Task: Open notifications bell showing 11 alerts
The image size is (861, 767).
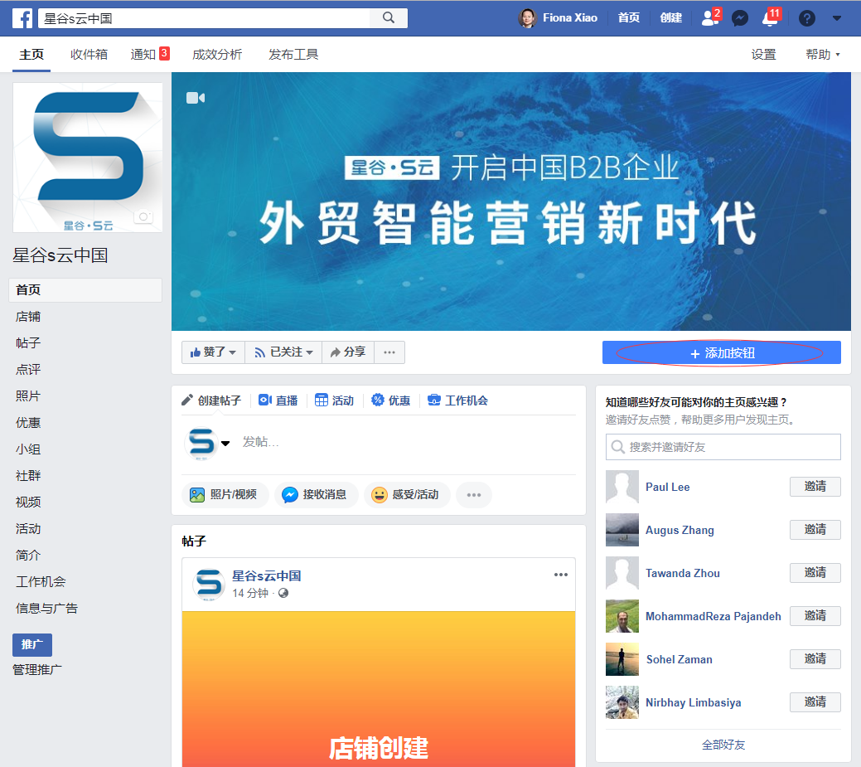Action: coord(771,17)
